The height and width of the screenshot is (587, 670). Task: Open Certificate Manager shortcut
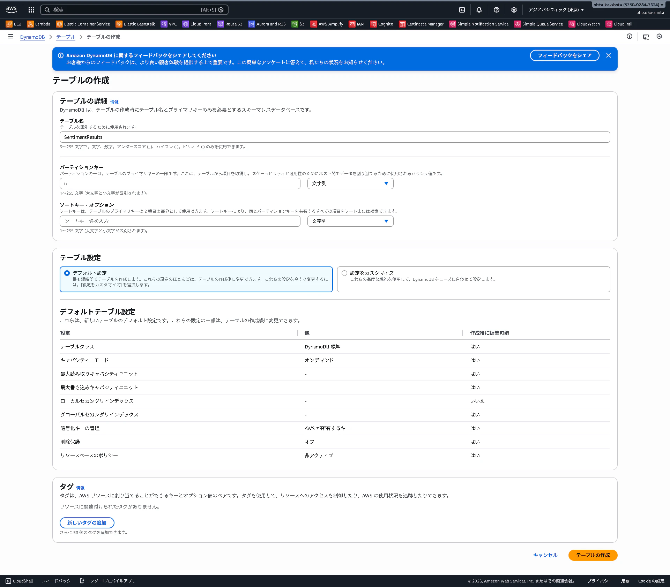tap(422, 24)
